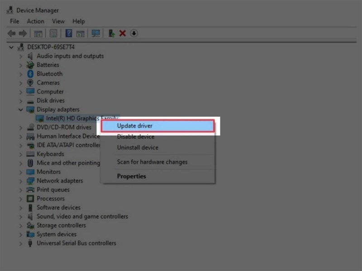Click the Scan for Hardware Changes monitor icon
Viewport: 362px width, 271px height.
pos(95,33)
